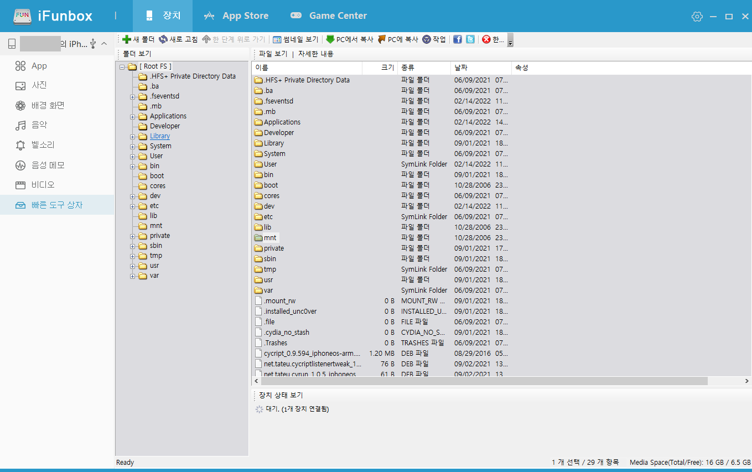Expand System in the folder tree
The width and height of the screenshot is (752, 472).
[x=133, y=146]
